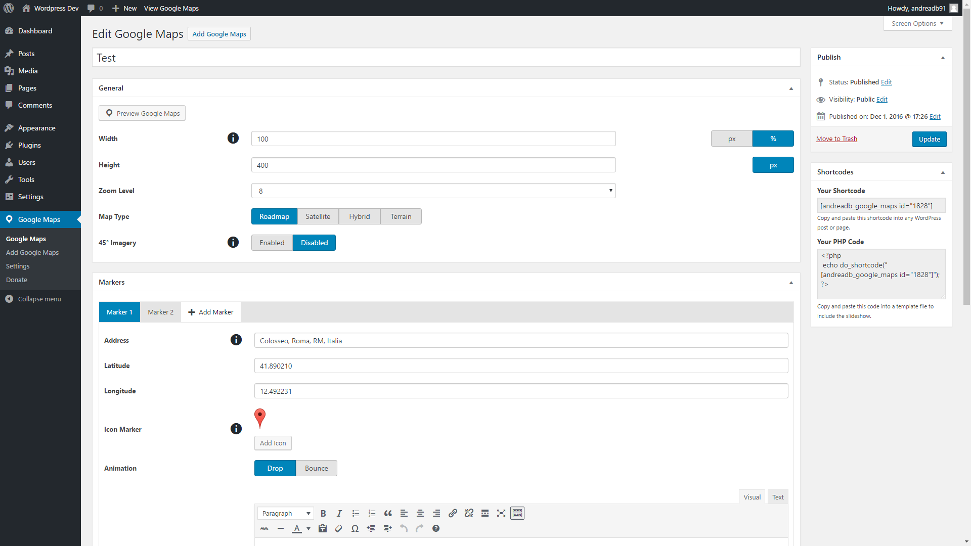Align text right in the editor
The image size is (971, 546).
click(x=436, y=513)
